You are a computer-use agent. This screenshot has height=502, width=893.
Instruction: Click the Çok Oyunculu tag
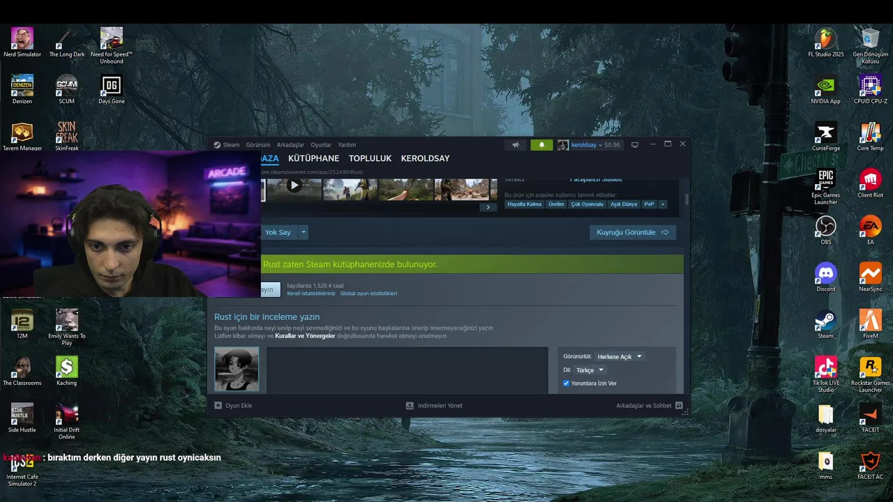click(587, 204)
